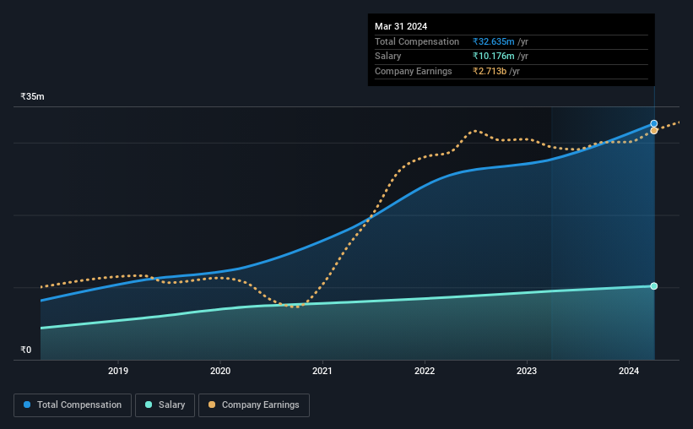Screen dimensions: 693x429
Task: Click the Mar 31 2024 tooltip date
Action: (401, 26)
